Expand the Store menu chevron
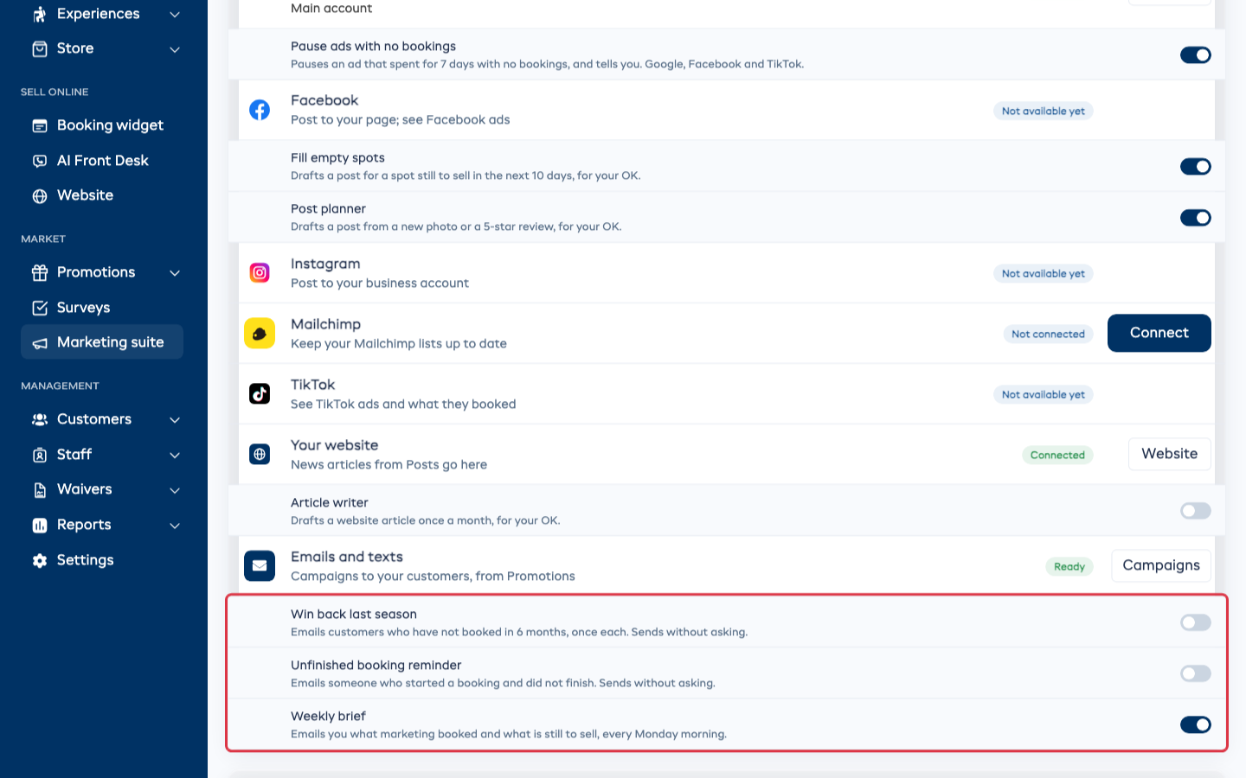 point(175,49)
